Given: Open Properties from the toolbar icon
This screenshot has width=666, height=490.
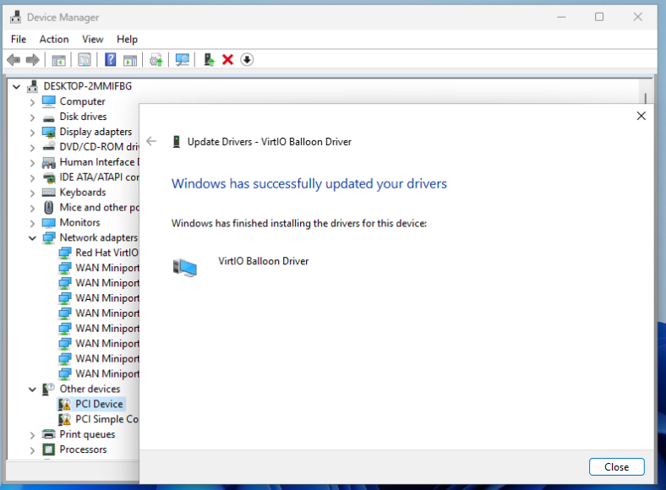Looking at the screenshot, I should (x=85, y=60).
